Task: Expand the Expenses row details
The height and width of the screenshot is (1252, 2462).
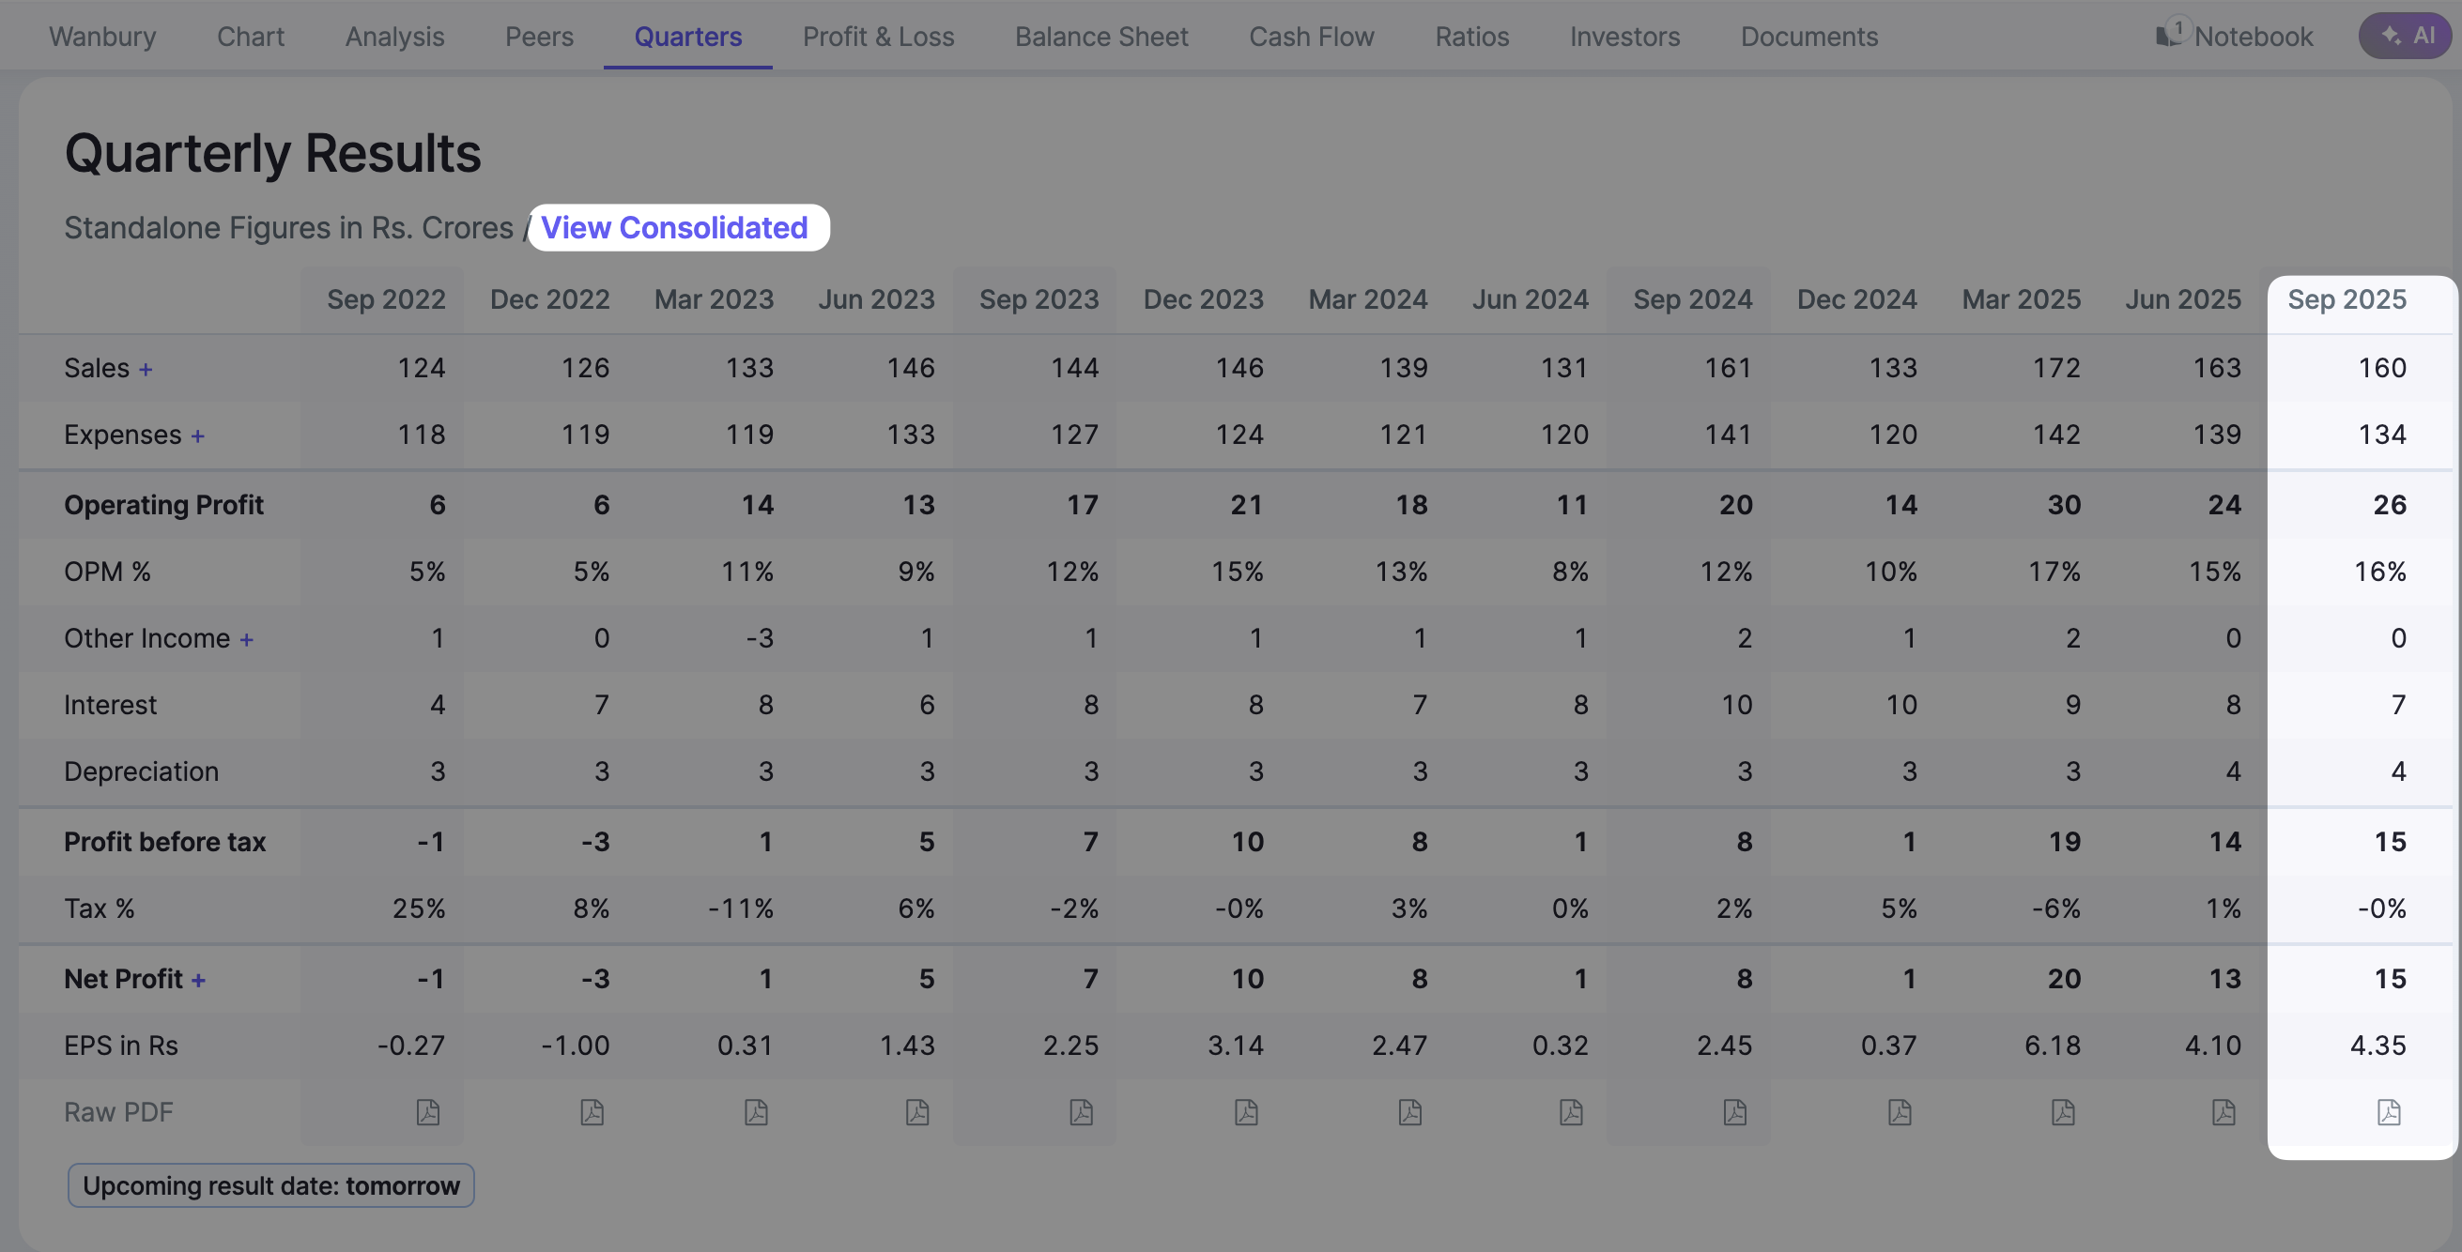Action: 198,435
